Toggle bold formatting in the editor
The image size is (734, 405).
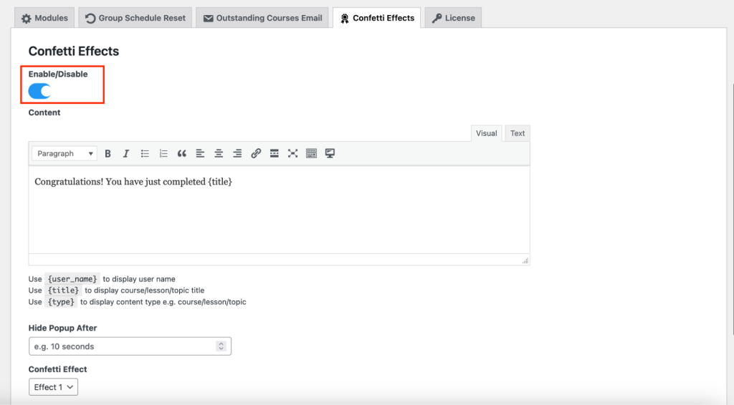[x=108, y=153]
